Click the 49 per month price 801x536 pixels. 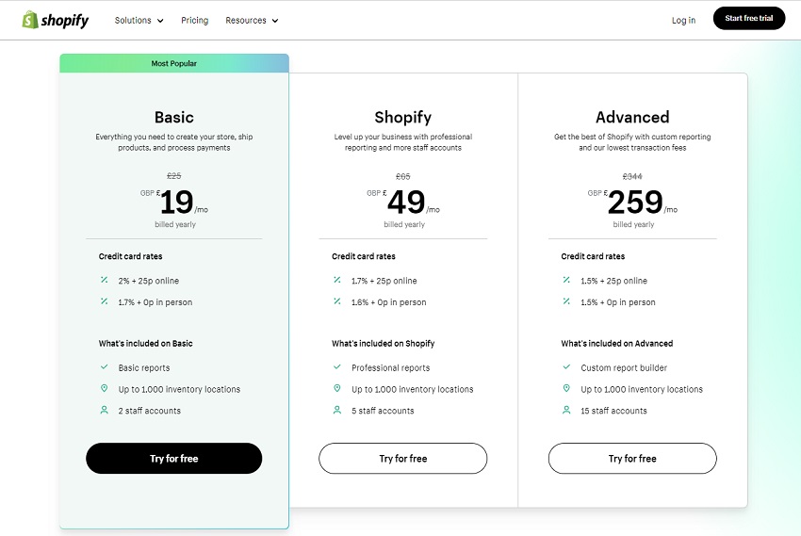406,203
